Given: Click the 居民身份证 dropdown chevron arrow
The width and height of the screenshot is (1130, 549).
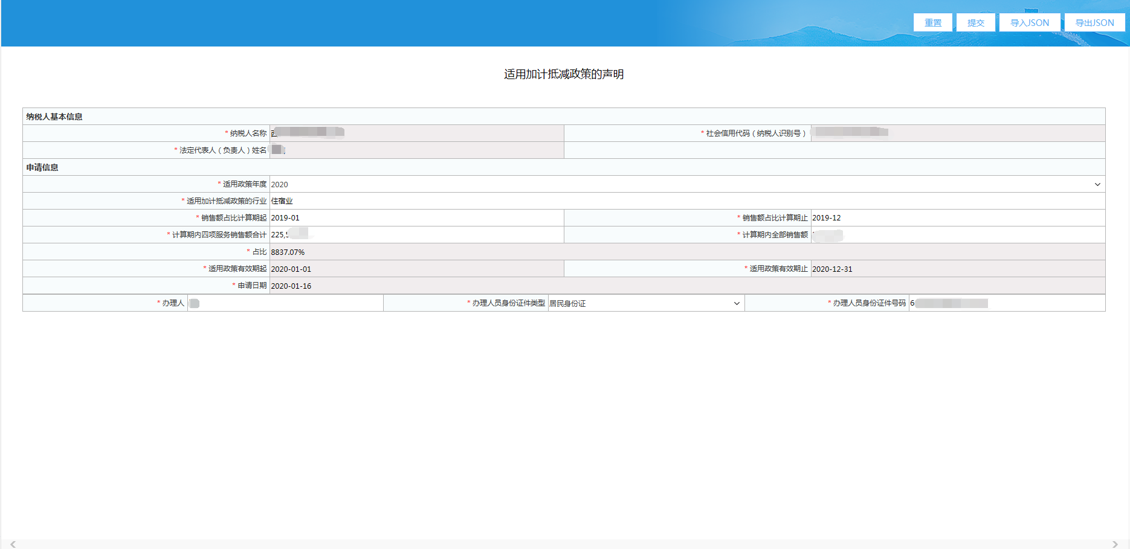Looking at the screenshot, I should pos(737,303).
